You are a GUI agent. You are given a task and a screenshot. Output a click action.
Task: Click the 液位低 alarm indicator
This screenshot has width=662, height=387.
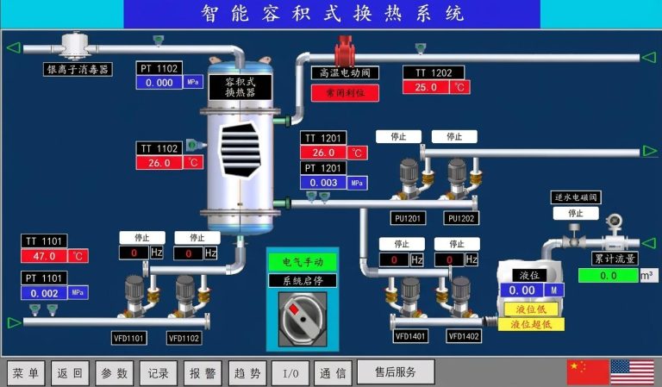pyautogui.click(x=531, y=309)
